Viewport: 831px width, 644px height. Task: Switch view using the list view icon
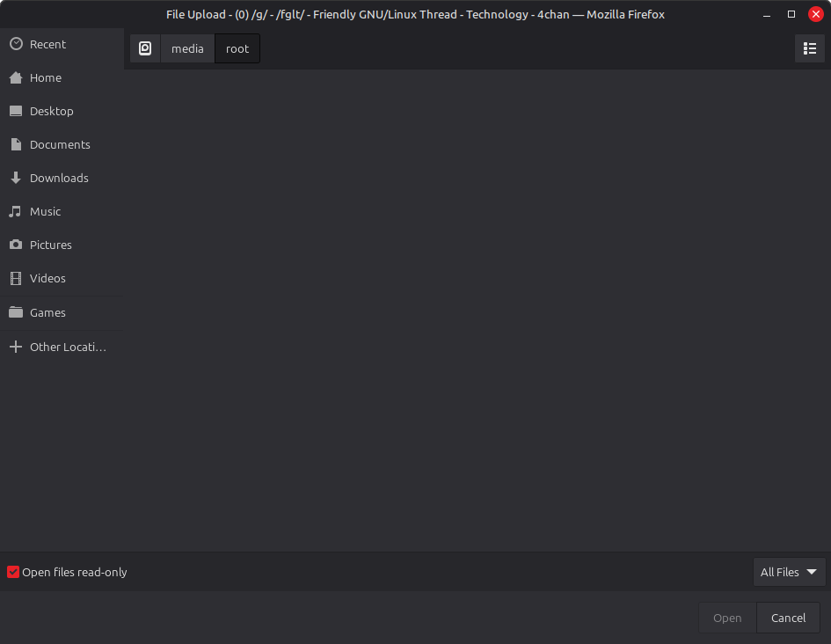pyautogui.click(x=809, y=48)
